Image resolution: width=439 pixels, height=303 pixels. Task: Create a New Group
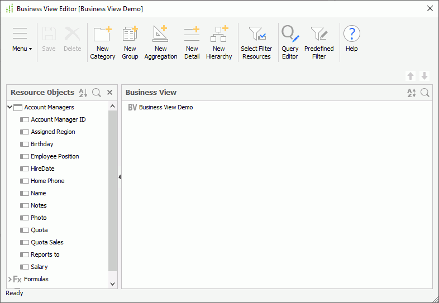click(x=130, y=43)
